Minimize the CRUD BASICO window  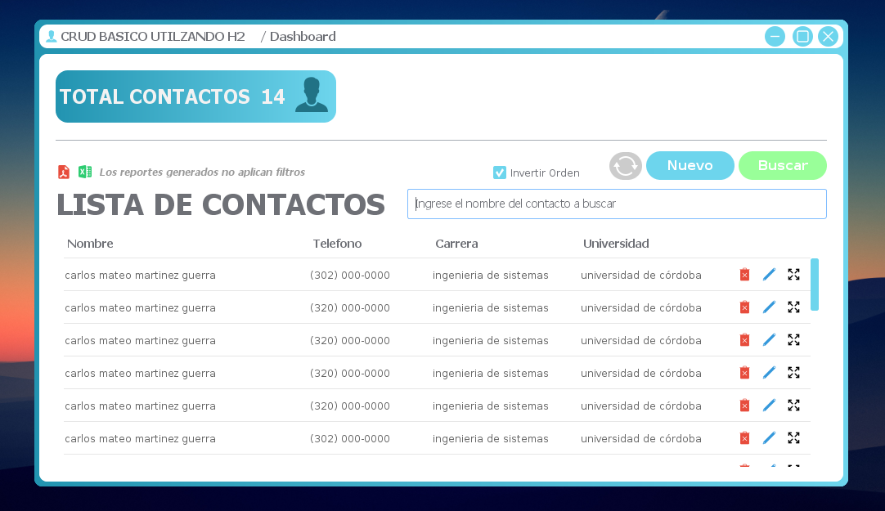coord(775,37)
